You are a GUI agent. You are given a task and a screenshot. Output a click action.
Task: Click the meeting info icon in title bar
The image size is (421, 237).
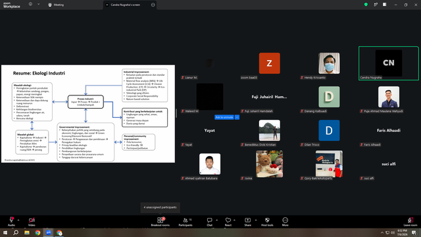30,5
